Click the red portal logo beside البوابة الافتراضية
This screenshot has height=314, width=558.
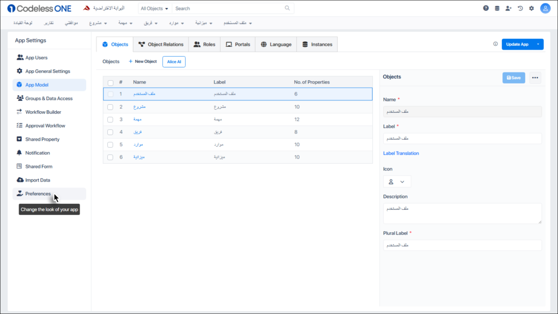(x=87, y=8)
